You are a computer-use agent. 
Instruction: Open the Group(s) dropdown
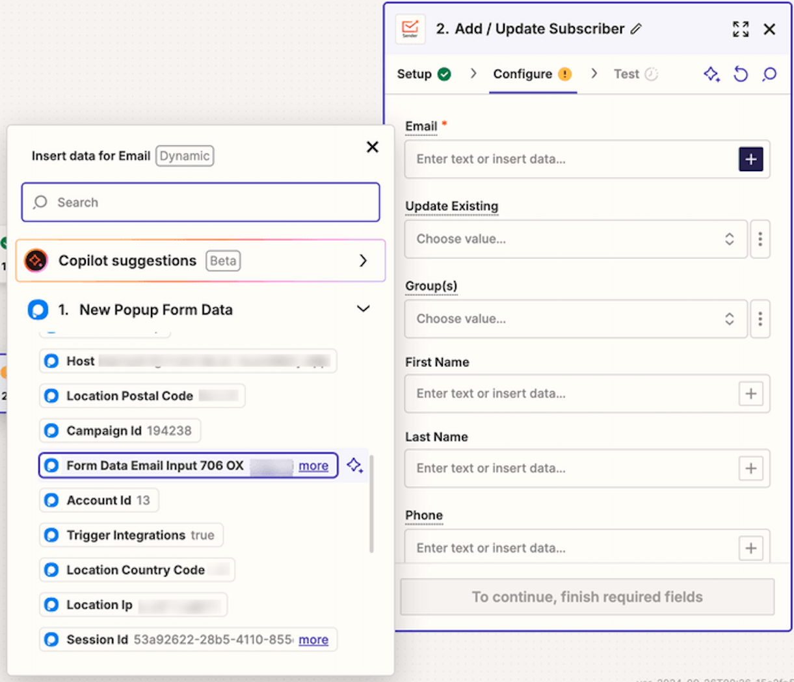click(x=576, y=319)
